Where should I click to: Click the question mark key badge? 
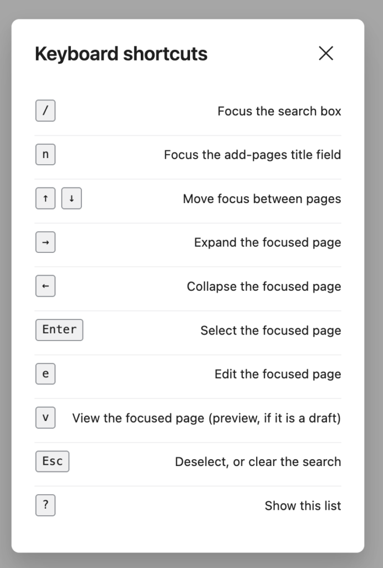[45, 505]
